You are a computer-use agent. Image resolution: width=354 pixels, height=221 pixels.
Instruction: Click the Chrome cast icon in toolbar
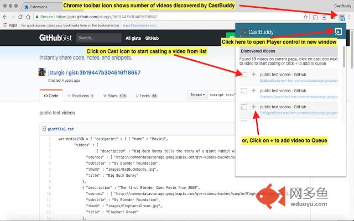[x=315, y=17]
